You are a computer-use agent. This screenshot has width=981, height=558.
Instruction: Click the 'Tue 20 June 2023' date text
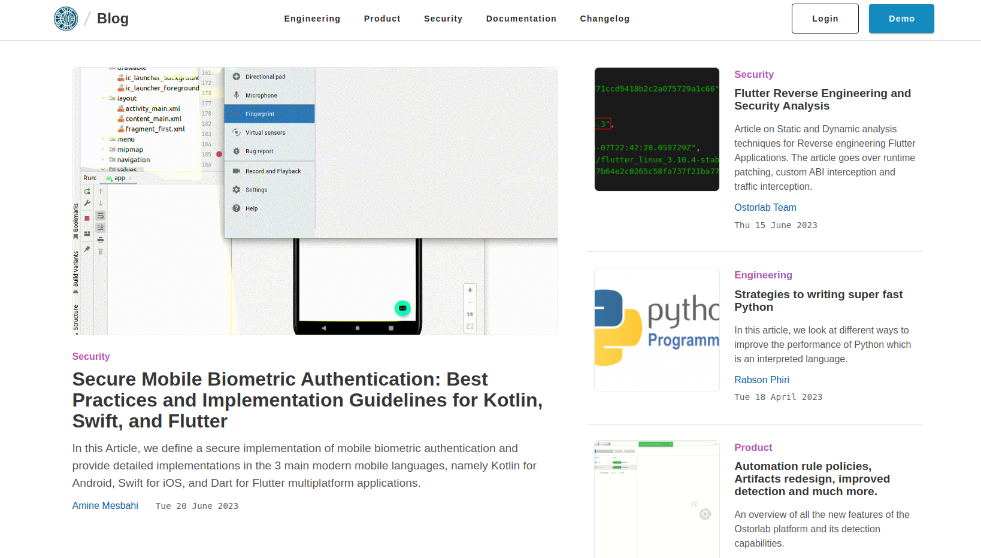coord(197,506)
